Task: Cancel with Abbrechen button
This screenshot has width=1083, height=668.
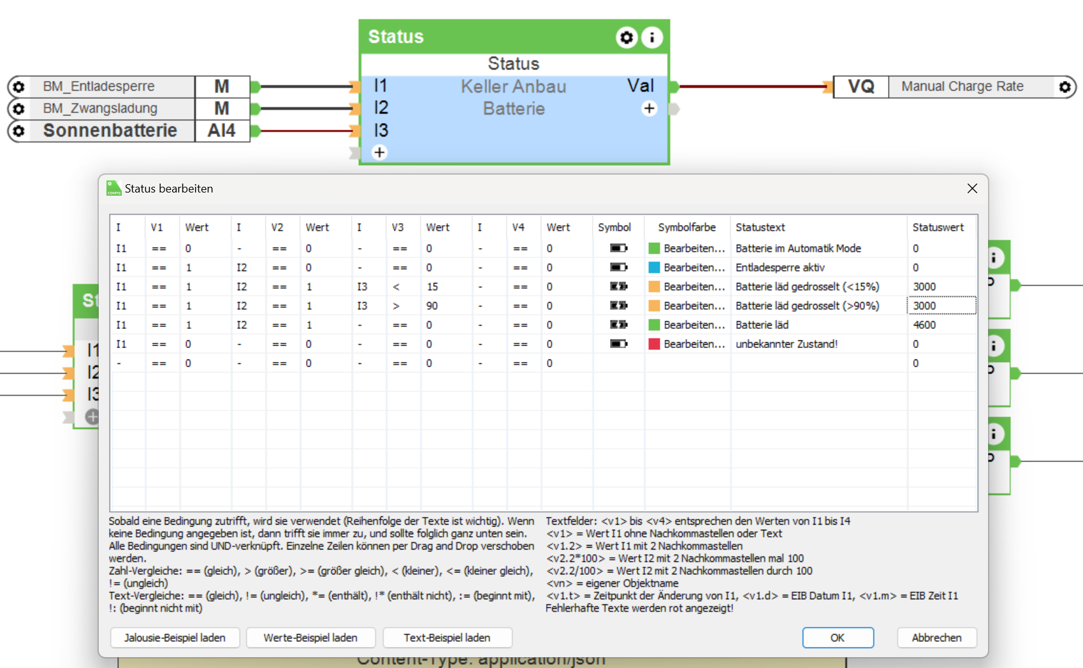Action: tap(936, 637)
